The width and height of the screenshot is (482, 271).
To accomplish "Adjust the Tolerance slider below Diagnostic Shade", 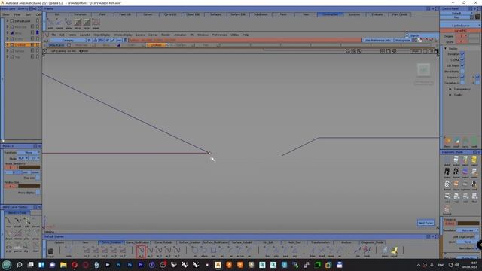I will (468, 224).
